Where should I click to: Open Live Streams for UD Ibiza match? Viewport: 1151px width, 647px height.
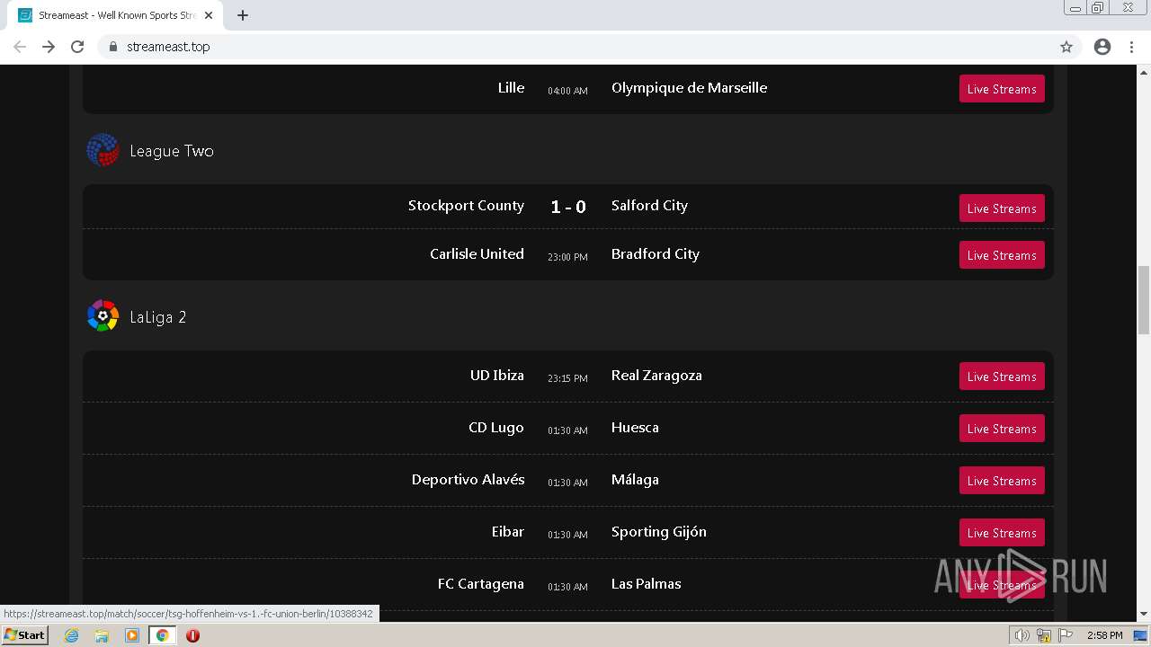click(x=1002, y=377)
